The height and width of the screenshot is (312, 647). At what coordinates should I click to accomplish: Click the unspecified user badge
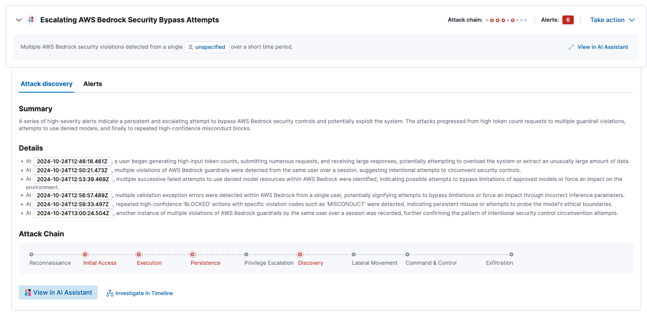tap(206, 47)
